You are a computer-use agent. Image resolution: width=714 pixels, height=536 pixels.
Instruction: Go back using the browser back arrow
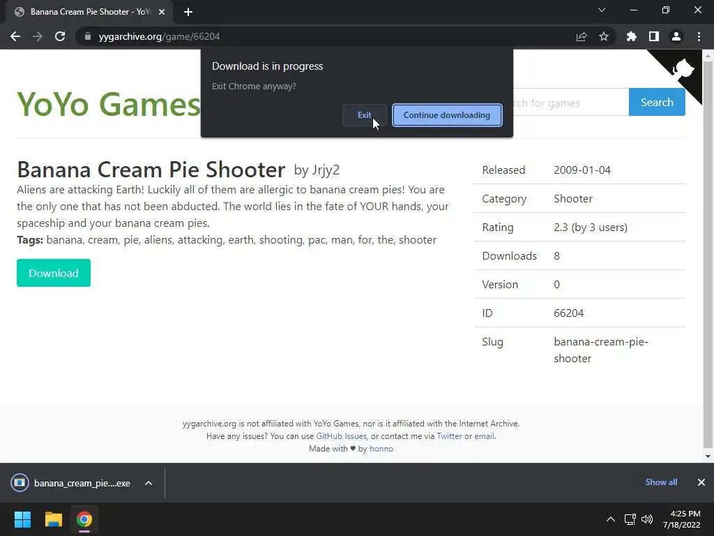(x=15, y=36)
